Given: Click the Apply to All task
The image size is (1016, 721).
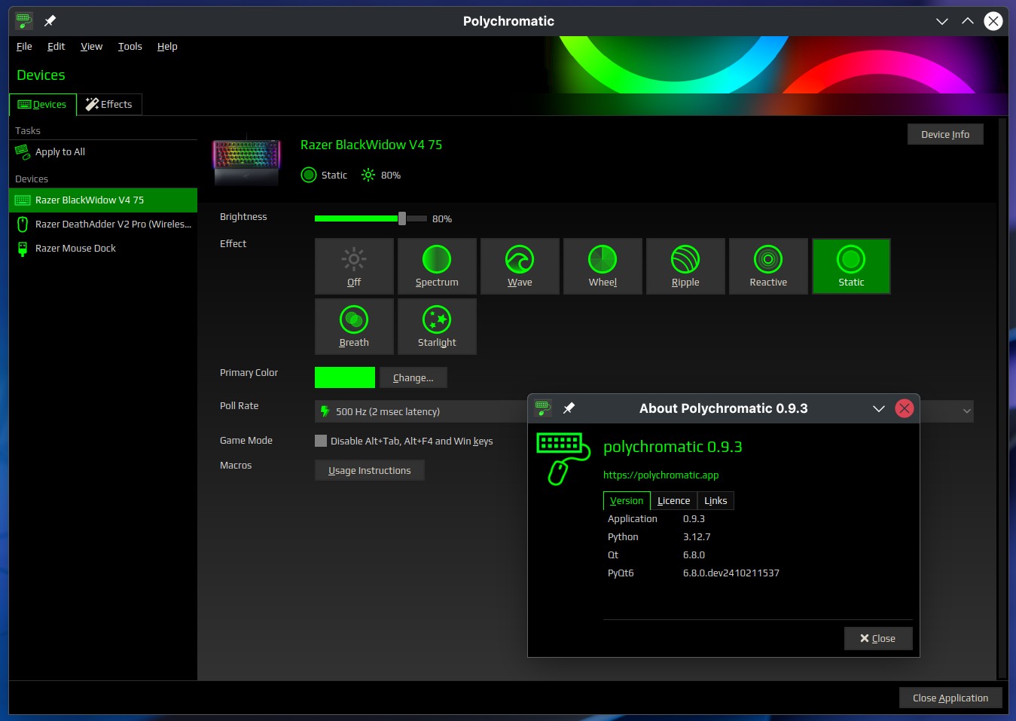Looking at the screenshot, I should [103, 152].
